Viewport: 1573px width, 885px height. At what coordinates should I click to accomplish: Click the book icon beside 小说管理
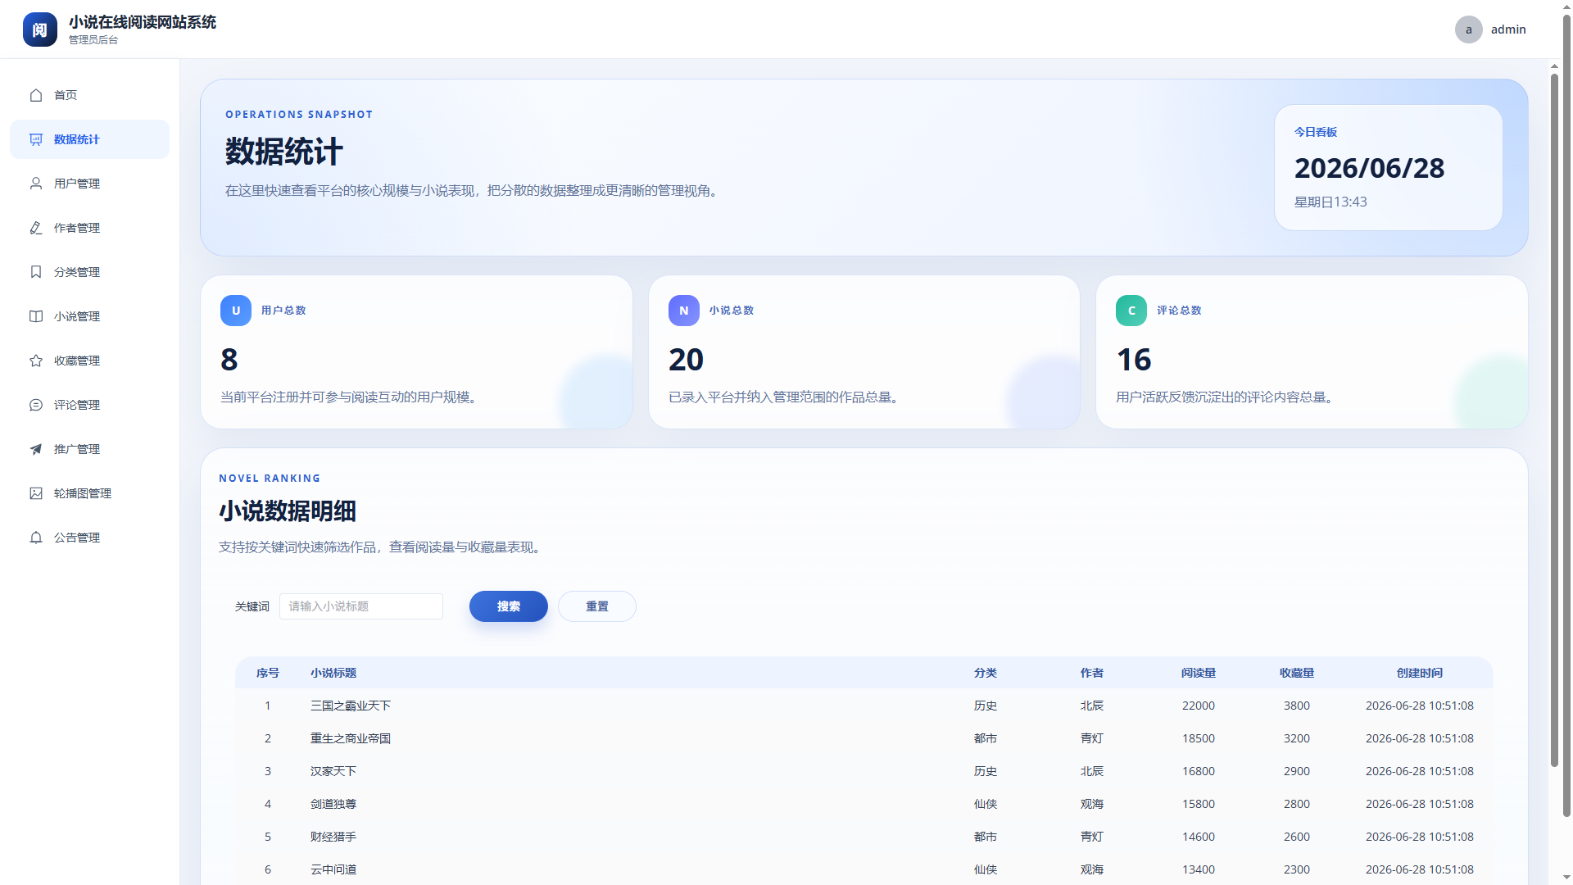36,316
